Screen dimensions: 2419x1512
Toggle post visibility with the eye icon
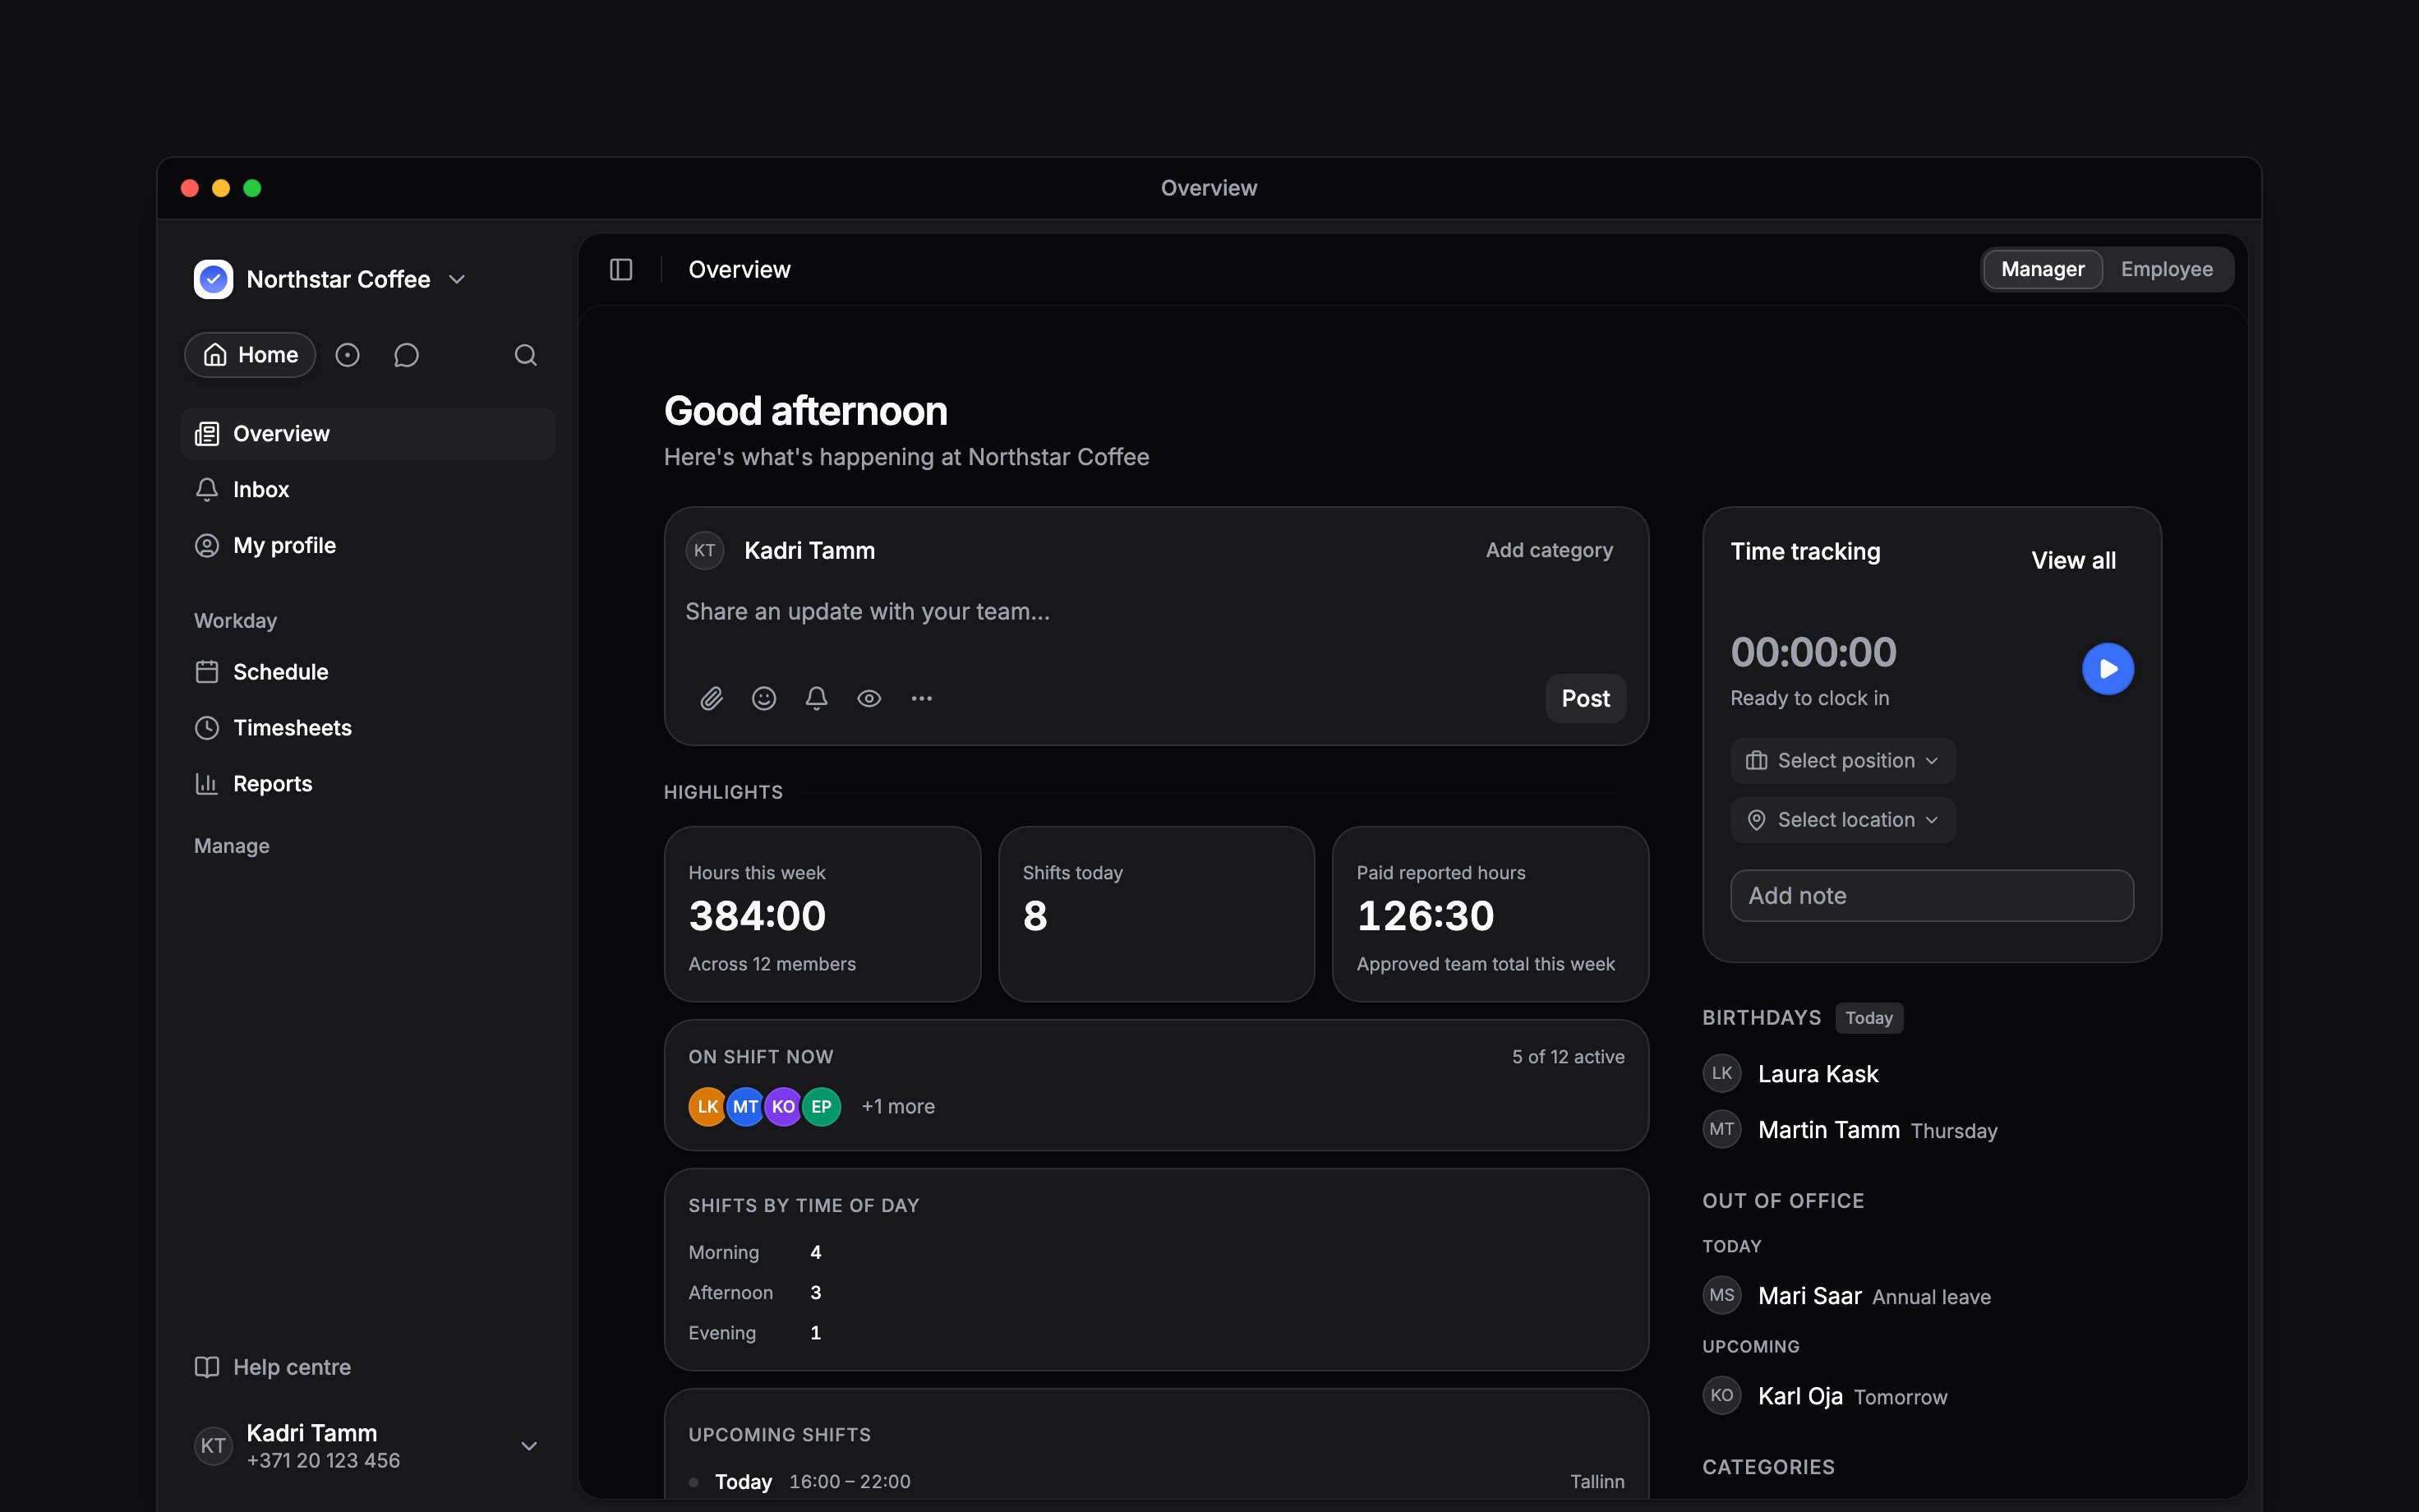[869, 698]
